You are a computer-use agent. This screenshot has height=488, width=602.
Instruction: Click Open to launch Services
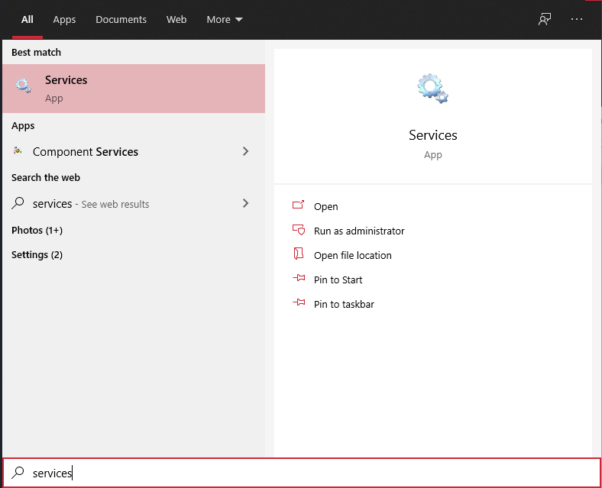[325, 206]
